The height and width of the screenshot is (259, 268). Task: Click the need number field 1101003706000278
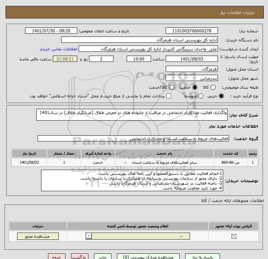pyautogui.click(x=191, y=31)
